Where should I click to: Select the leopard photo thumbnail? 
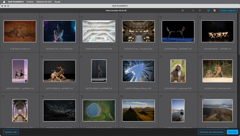[20, 31]
